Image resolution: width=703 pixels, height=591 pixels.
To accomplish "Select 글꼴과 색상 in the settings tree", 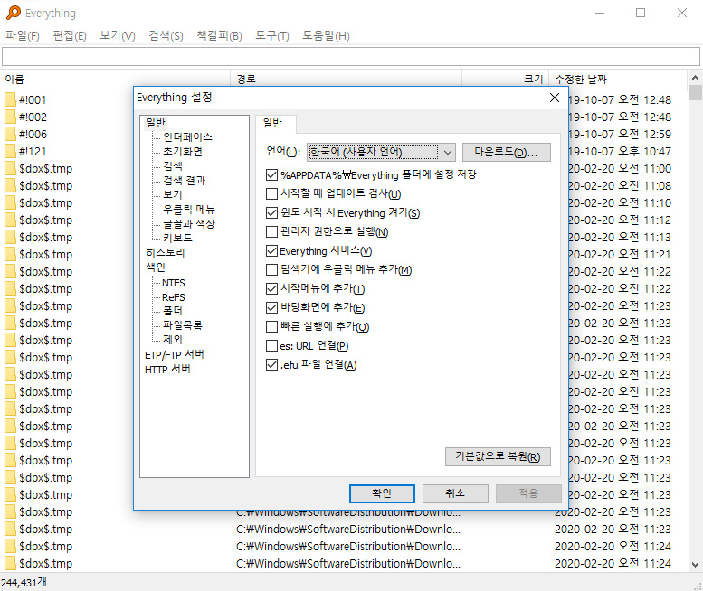I will 189,223.
